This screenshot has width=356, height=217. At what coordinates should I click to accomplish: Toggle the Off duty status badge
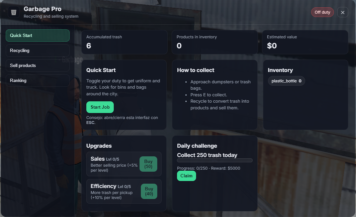coord(322,12)
